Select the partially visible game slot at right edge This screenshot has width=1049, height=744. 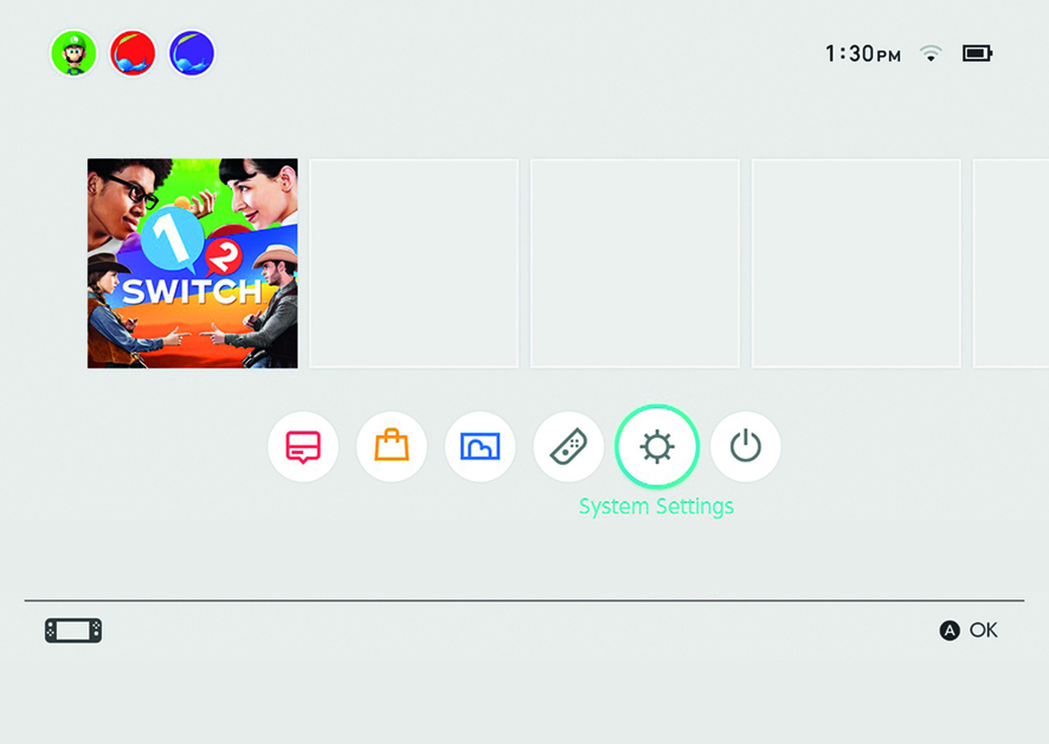(1011, 263)
